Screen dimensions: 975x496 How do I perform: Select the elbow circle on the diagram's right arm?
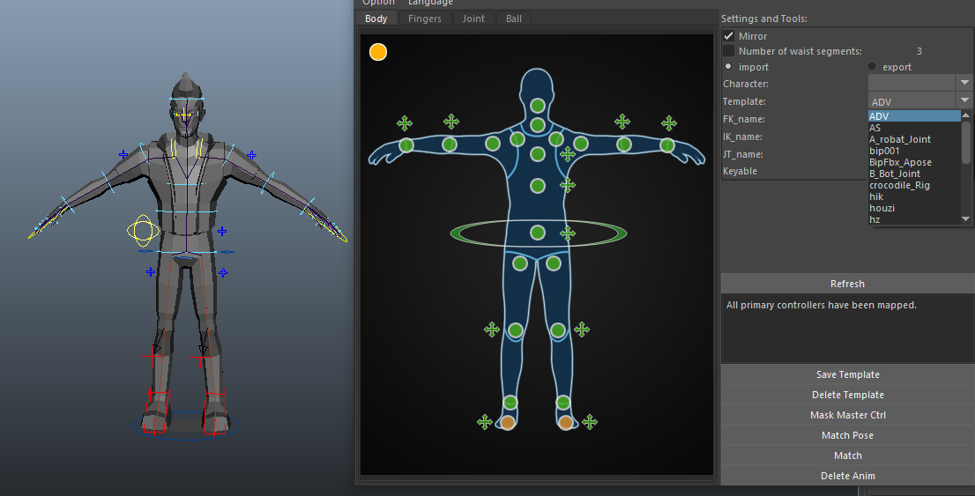pos(623,144)
